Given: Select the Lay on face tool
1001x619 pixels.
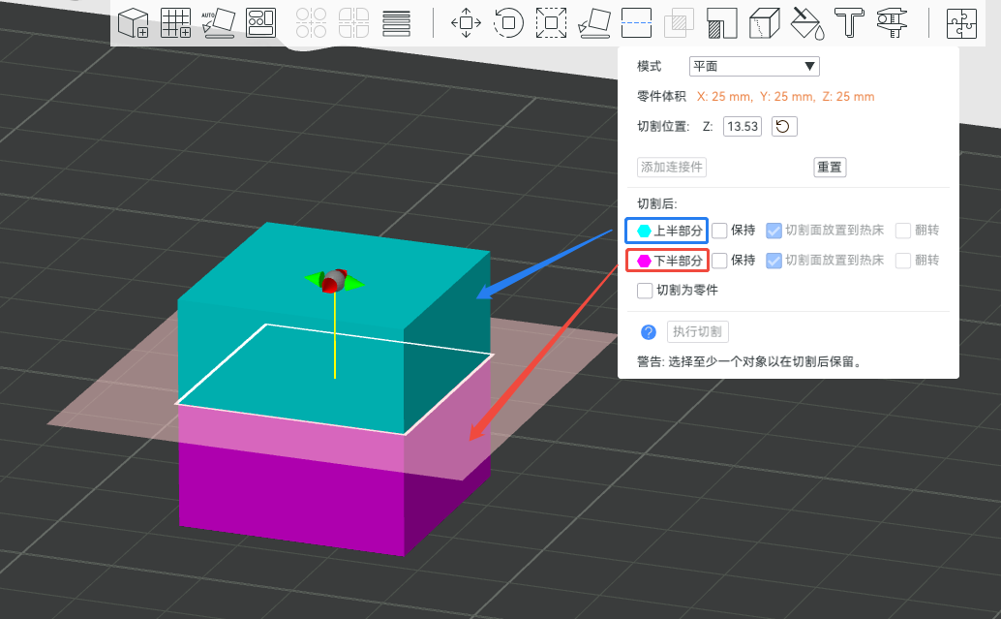Looking at the screenshot, I should click(x=593, y=23).
